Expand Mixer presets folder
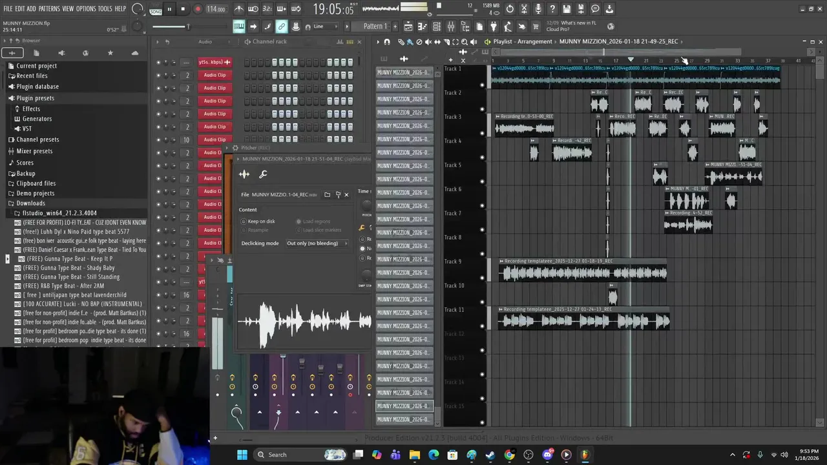The image size is (827, 465). [34, 151]
